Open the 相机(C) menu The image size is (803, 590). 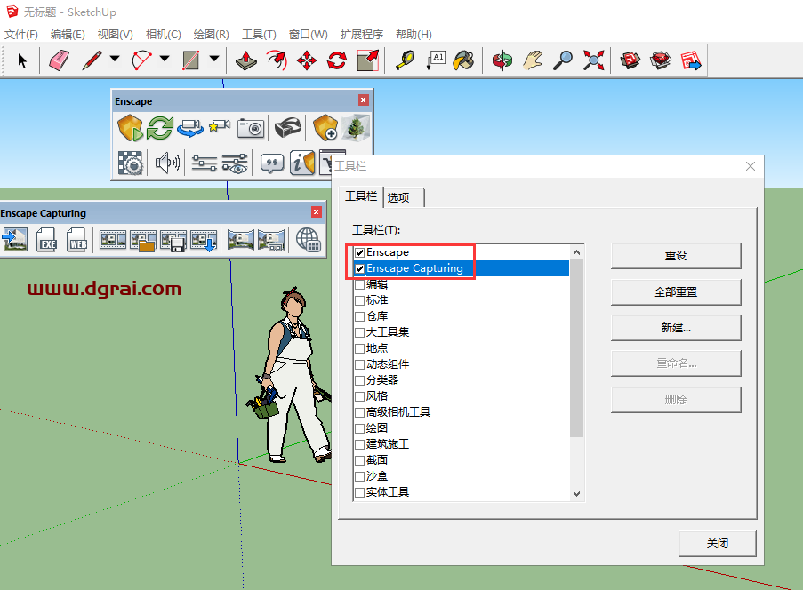[x=164, y=35]
